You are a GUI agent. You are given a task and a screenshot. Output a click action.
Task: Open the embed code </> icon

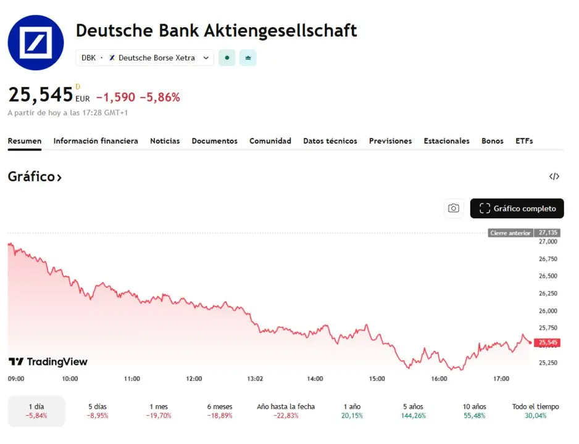tap(554, 177)
